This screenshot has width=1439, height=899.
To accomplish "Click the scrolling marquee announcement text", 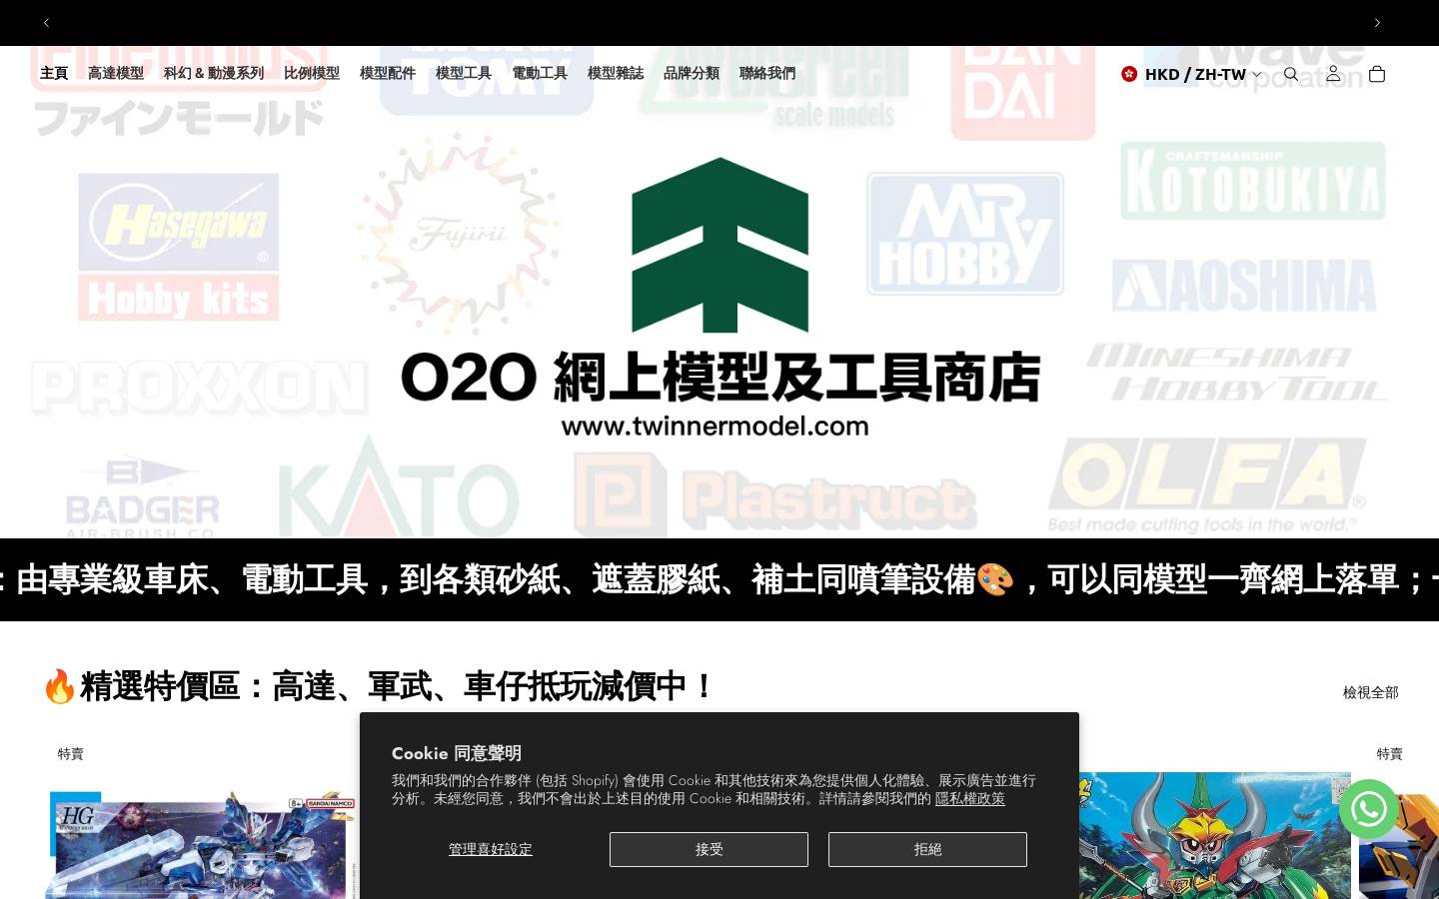I will [x=719, y=579].
